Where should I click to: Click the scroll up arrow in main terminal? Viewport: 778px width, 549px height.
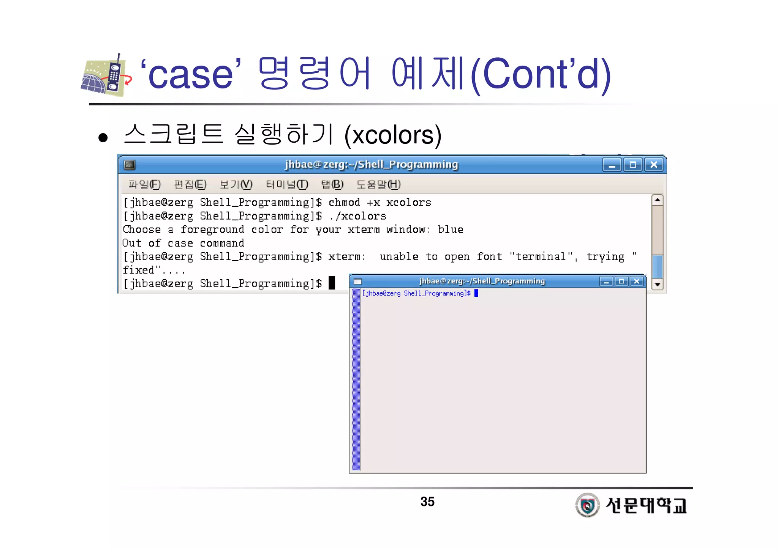[x=657, y=200]
